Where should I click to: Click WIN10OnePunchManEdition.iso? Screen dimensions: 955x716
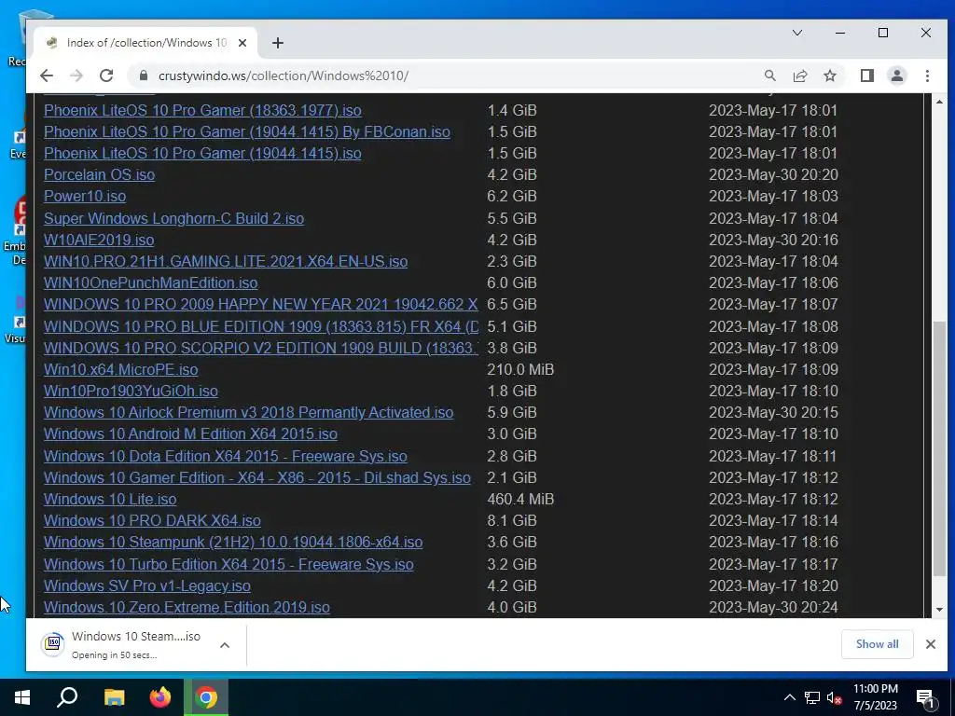150,282
